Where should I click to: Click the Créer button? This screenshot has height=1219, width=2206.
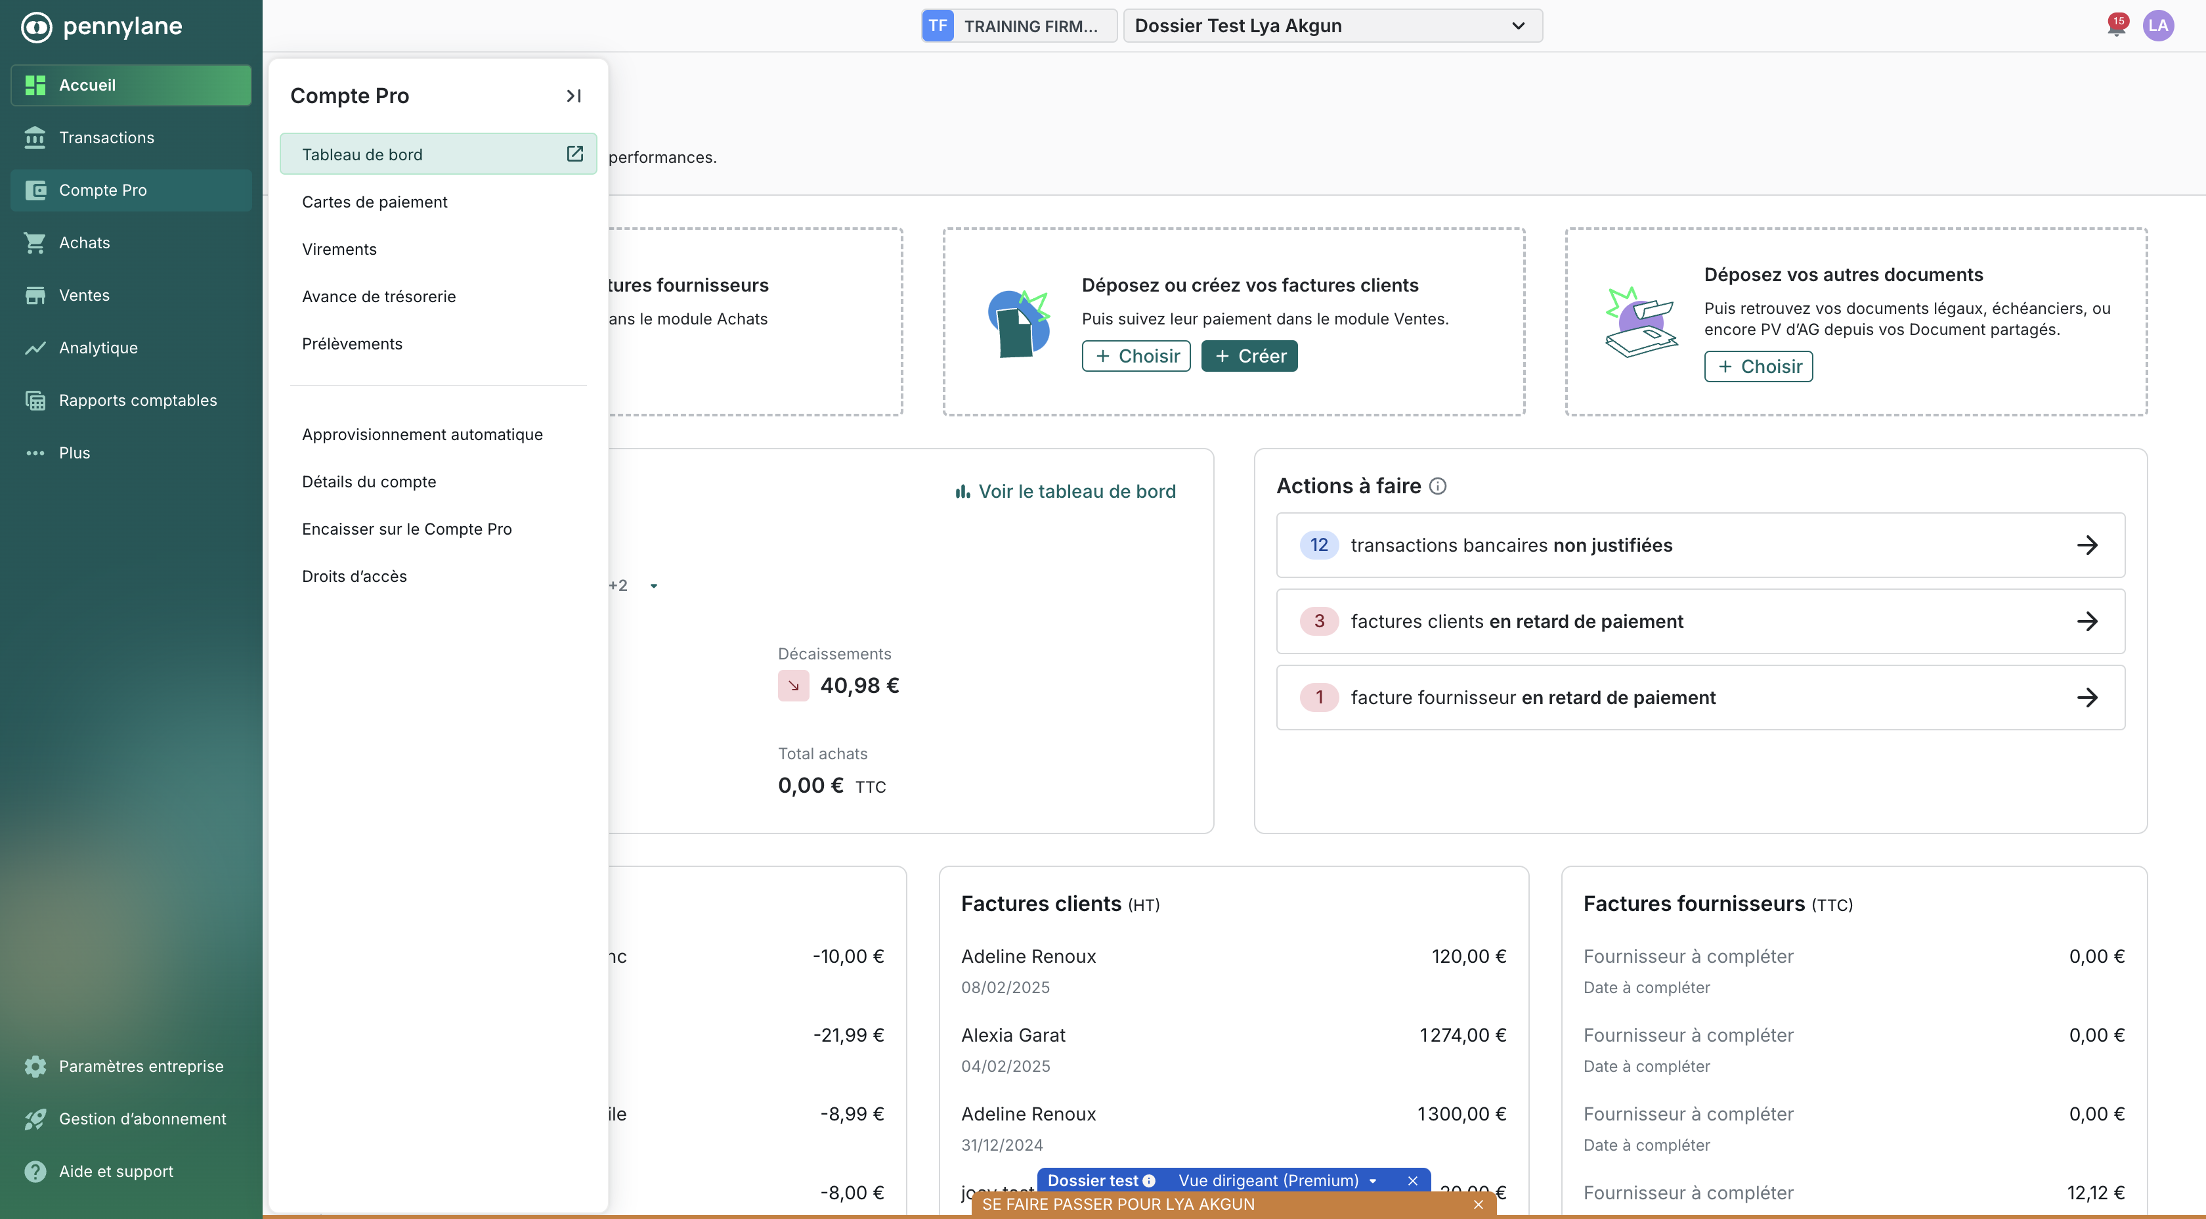coord(1249,357)
